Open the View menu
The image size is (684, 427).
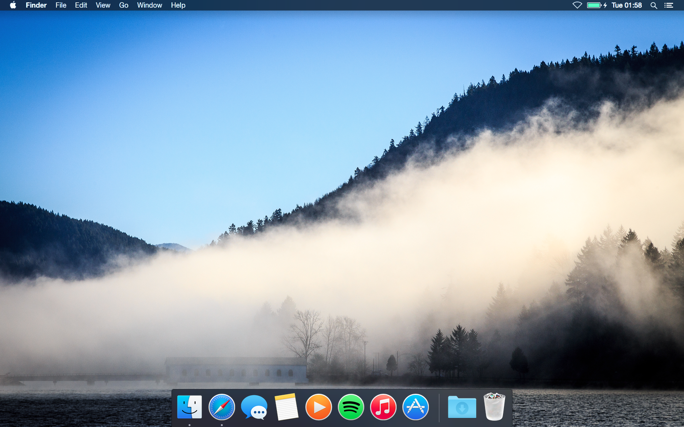point(103,5)
